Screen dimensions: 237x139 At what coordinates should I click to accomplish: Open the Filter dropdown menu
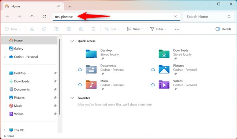click(158, 29)
